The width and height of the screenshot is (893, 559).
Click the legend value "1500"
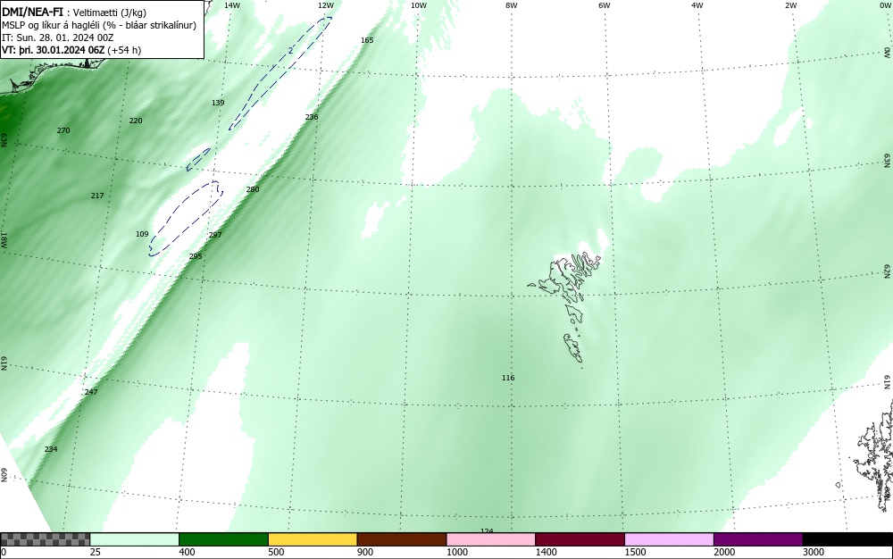point(635,552)
